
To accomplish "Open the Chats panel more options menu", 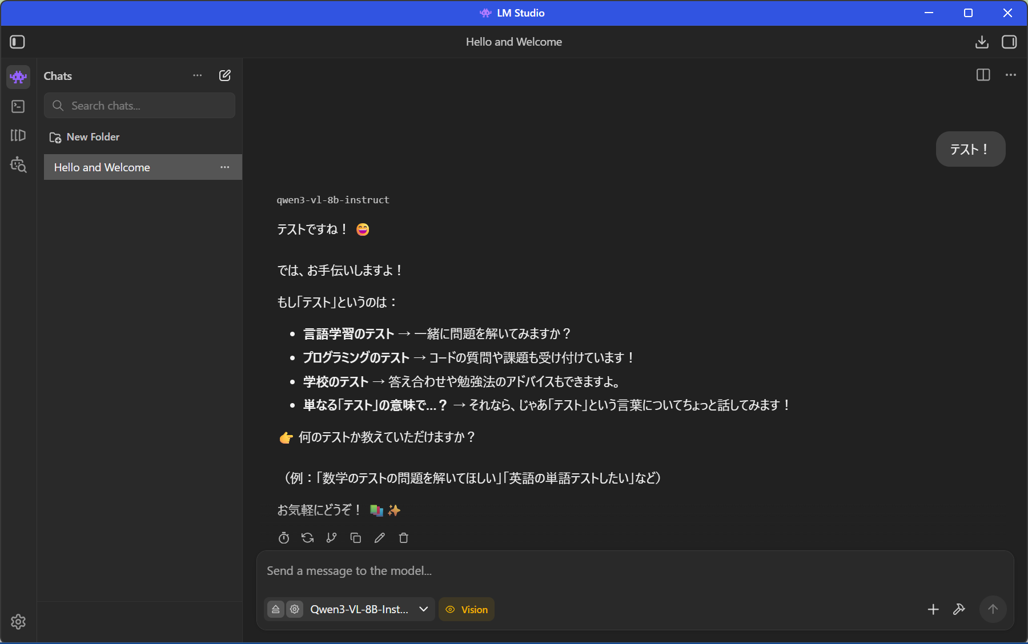I will click(x=198, y=75).
